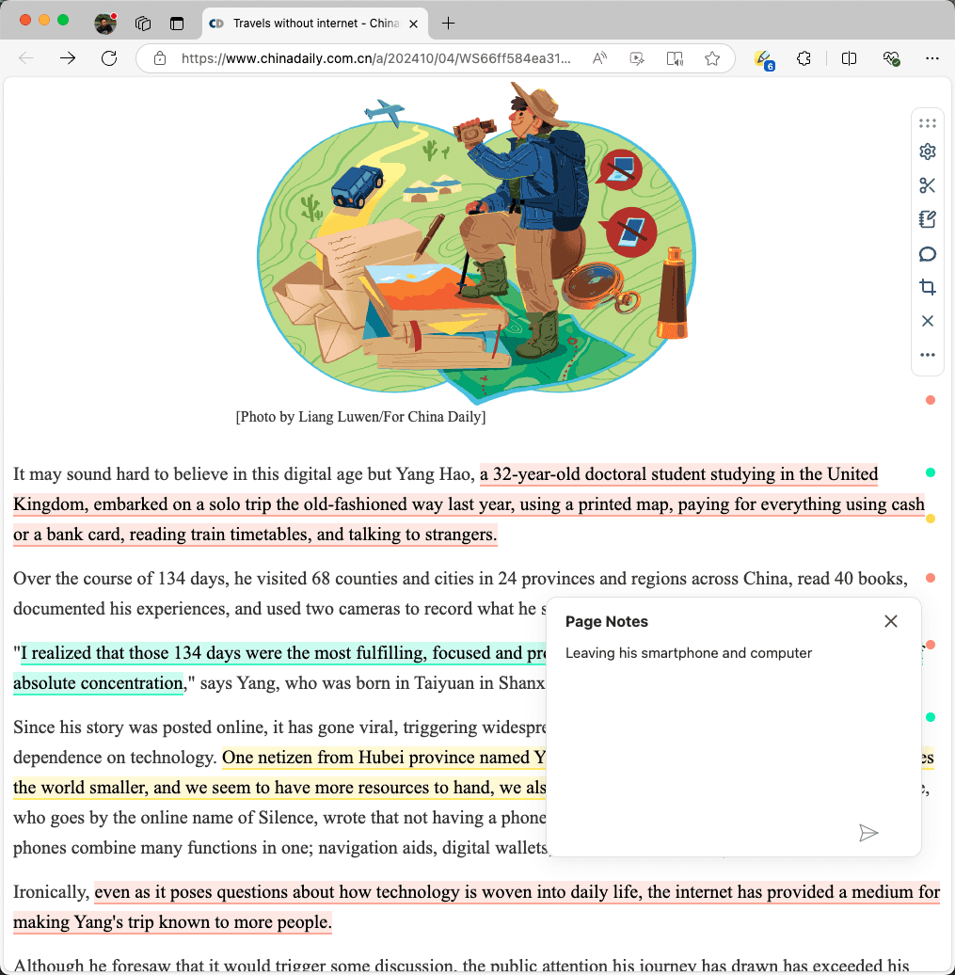The width and height of the screenshot is (955, 975).
Task: Select the crop screenshot tool
Action: click(x=928, y=288)
